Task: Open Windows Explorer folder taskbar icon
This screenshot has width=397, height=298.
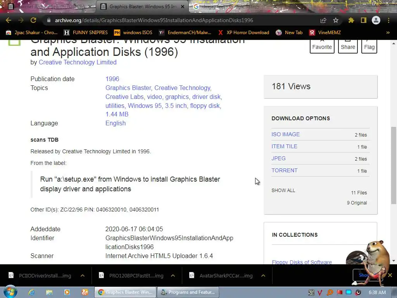Action: (49, 292)
